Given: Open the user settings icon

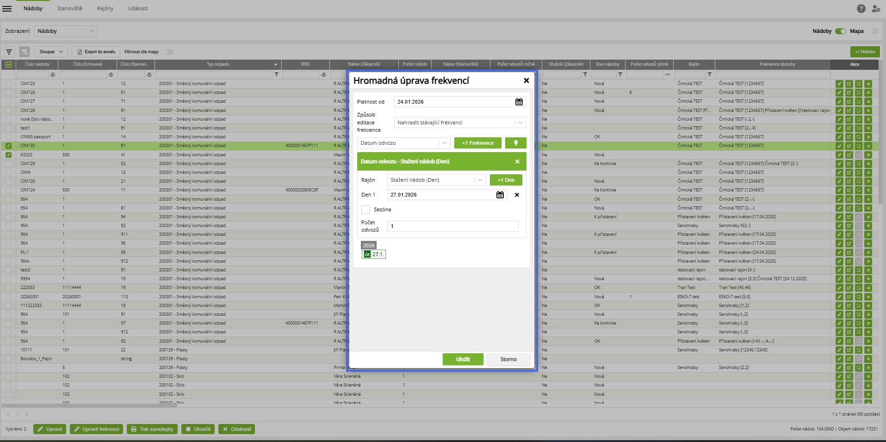Looking at the screenshot, I should point(875,8).
